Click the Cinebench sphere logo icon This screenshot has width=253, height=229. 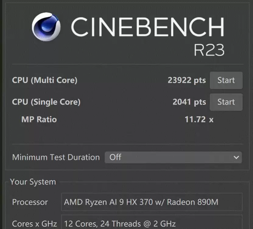tap(46, 26)
